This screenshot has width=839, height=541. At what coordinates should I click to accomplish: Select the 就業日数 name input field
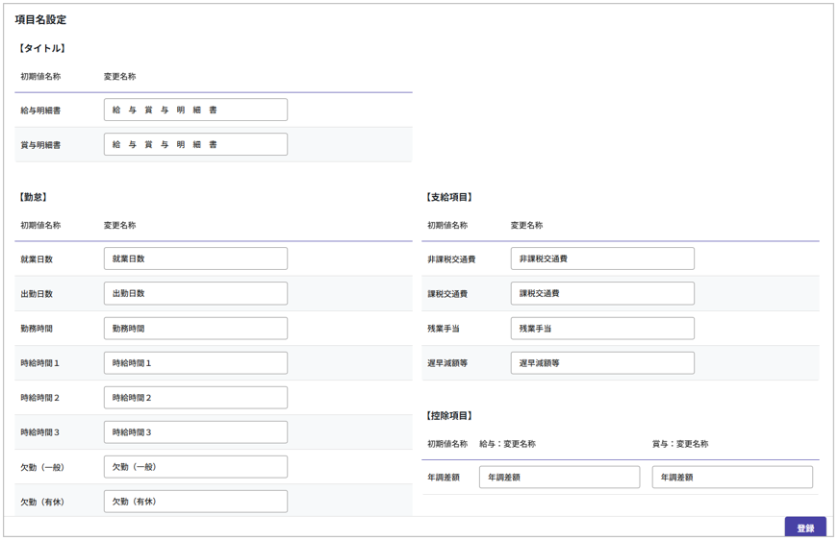tap(195, 258)
